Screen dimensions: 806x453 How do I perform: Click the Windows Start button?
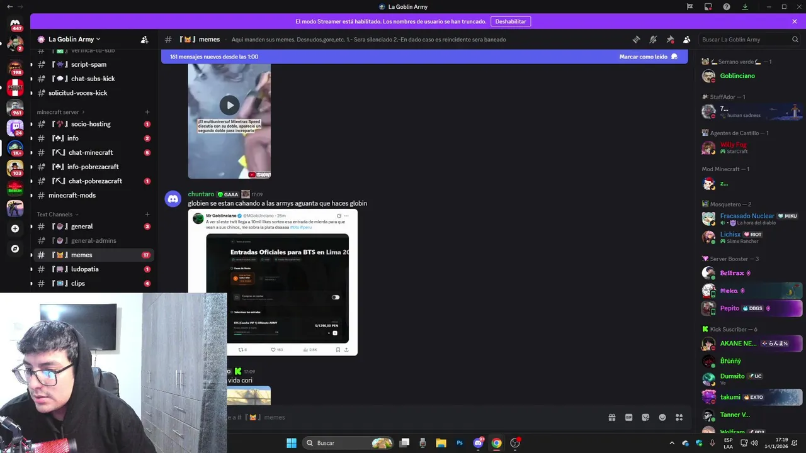coord(292,443)
